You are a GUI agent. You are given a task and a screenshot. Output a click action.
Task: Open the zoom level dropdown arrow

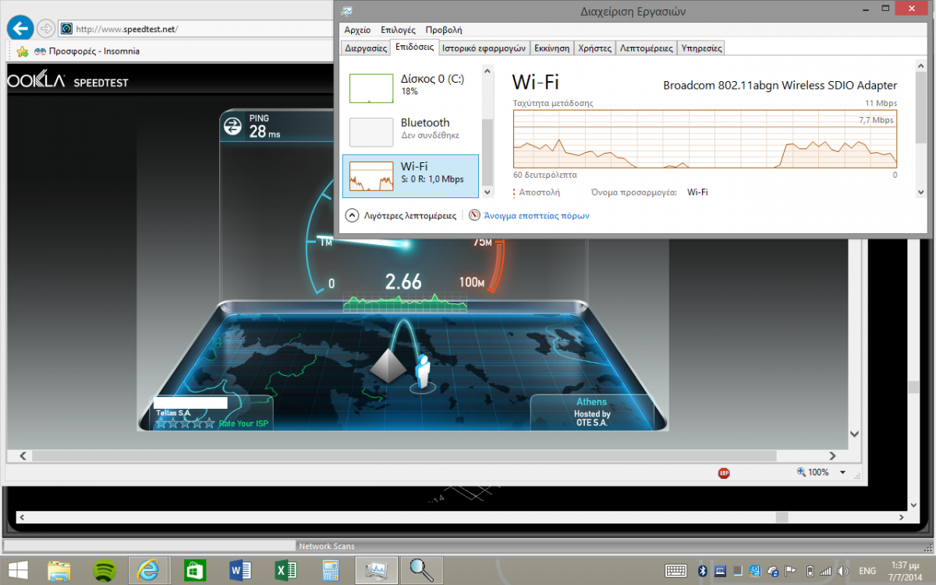(842, 473)
